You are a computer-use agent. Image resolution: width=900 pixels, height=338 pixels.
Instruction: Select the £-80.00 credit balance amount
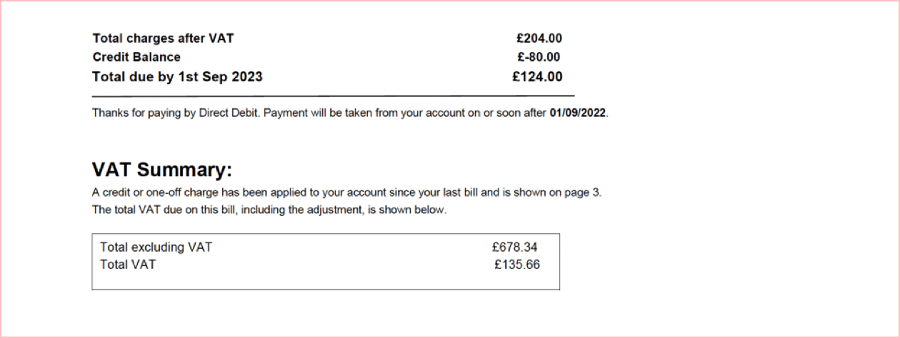pyautogui.click(x=538, y=57)
